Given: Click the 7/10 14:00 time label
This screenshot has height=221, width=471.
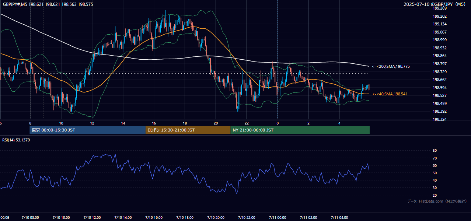Looking at the screenshot, I should (123, 218).
